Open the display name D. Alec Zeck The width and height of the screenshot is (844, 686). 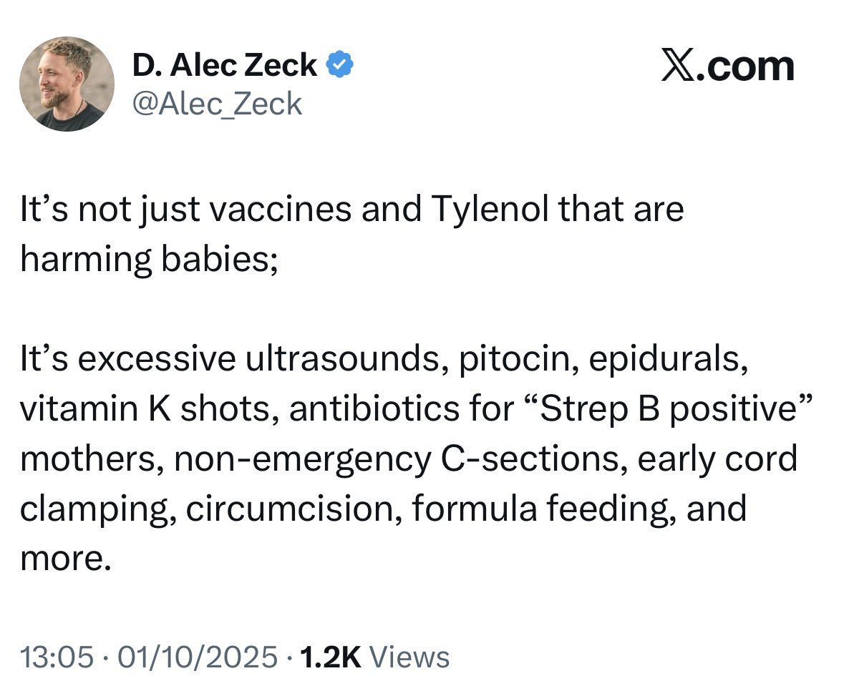[225, 65]
